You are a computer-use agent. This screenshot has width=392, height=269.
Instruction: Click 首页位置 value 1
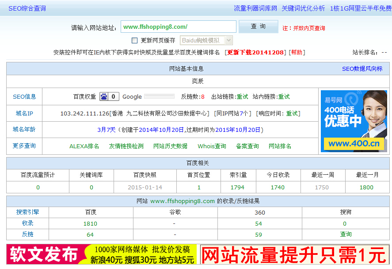tap(199, 188)
